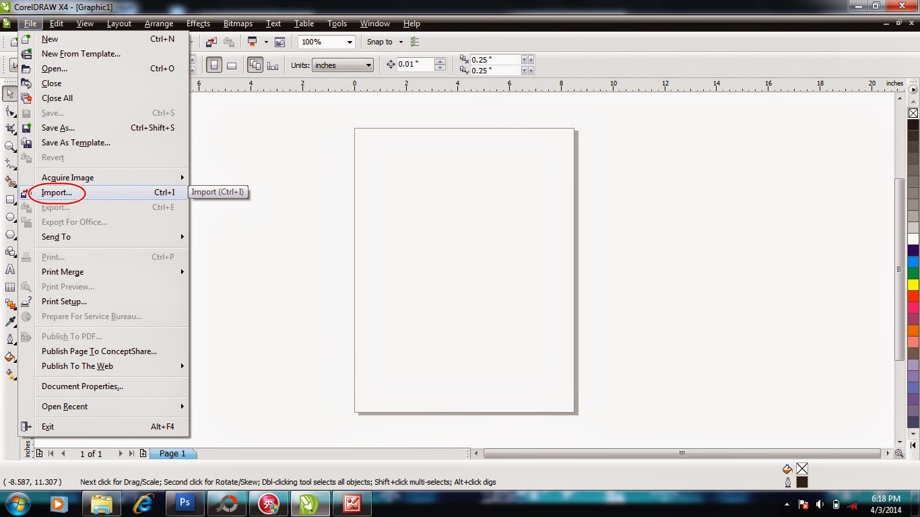Select the Eyedropper tool in the toolbox
920x517 pixels.
[9, 322]
